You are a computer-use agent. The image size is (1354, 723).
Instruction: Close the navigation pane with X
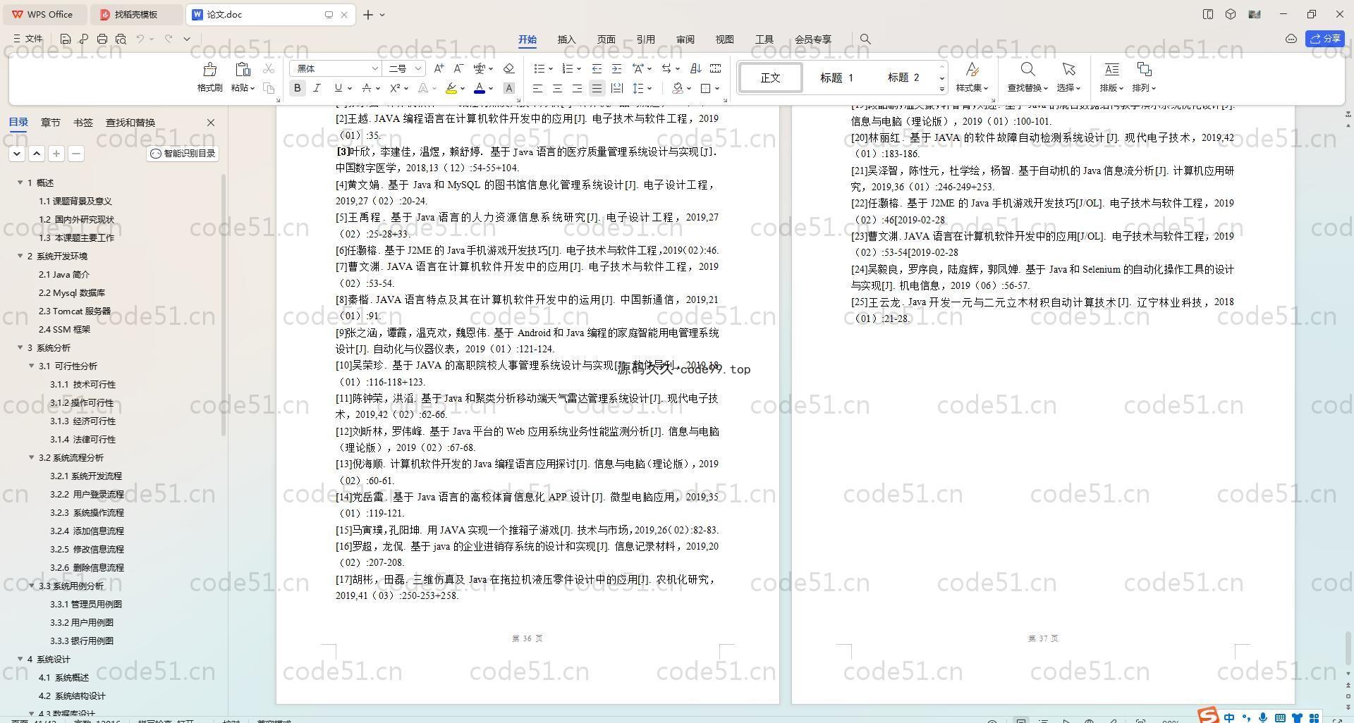tap(210, 123)
